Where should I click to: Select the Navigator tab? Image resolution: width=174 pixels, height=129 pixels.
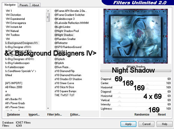10,5
